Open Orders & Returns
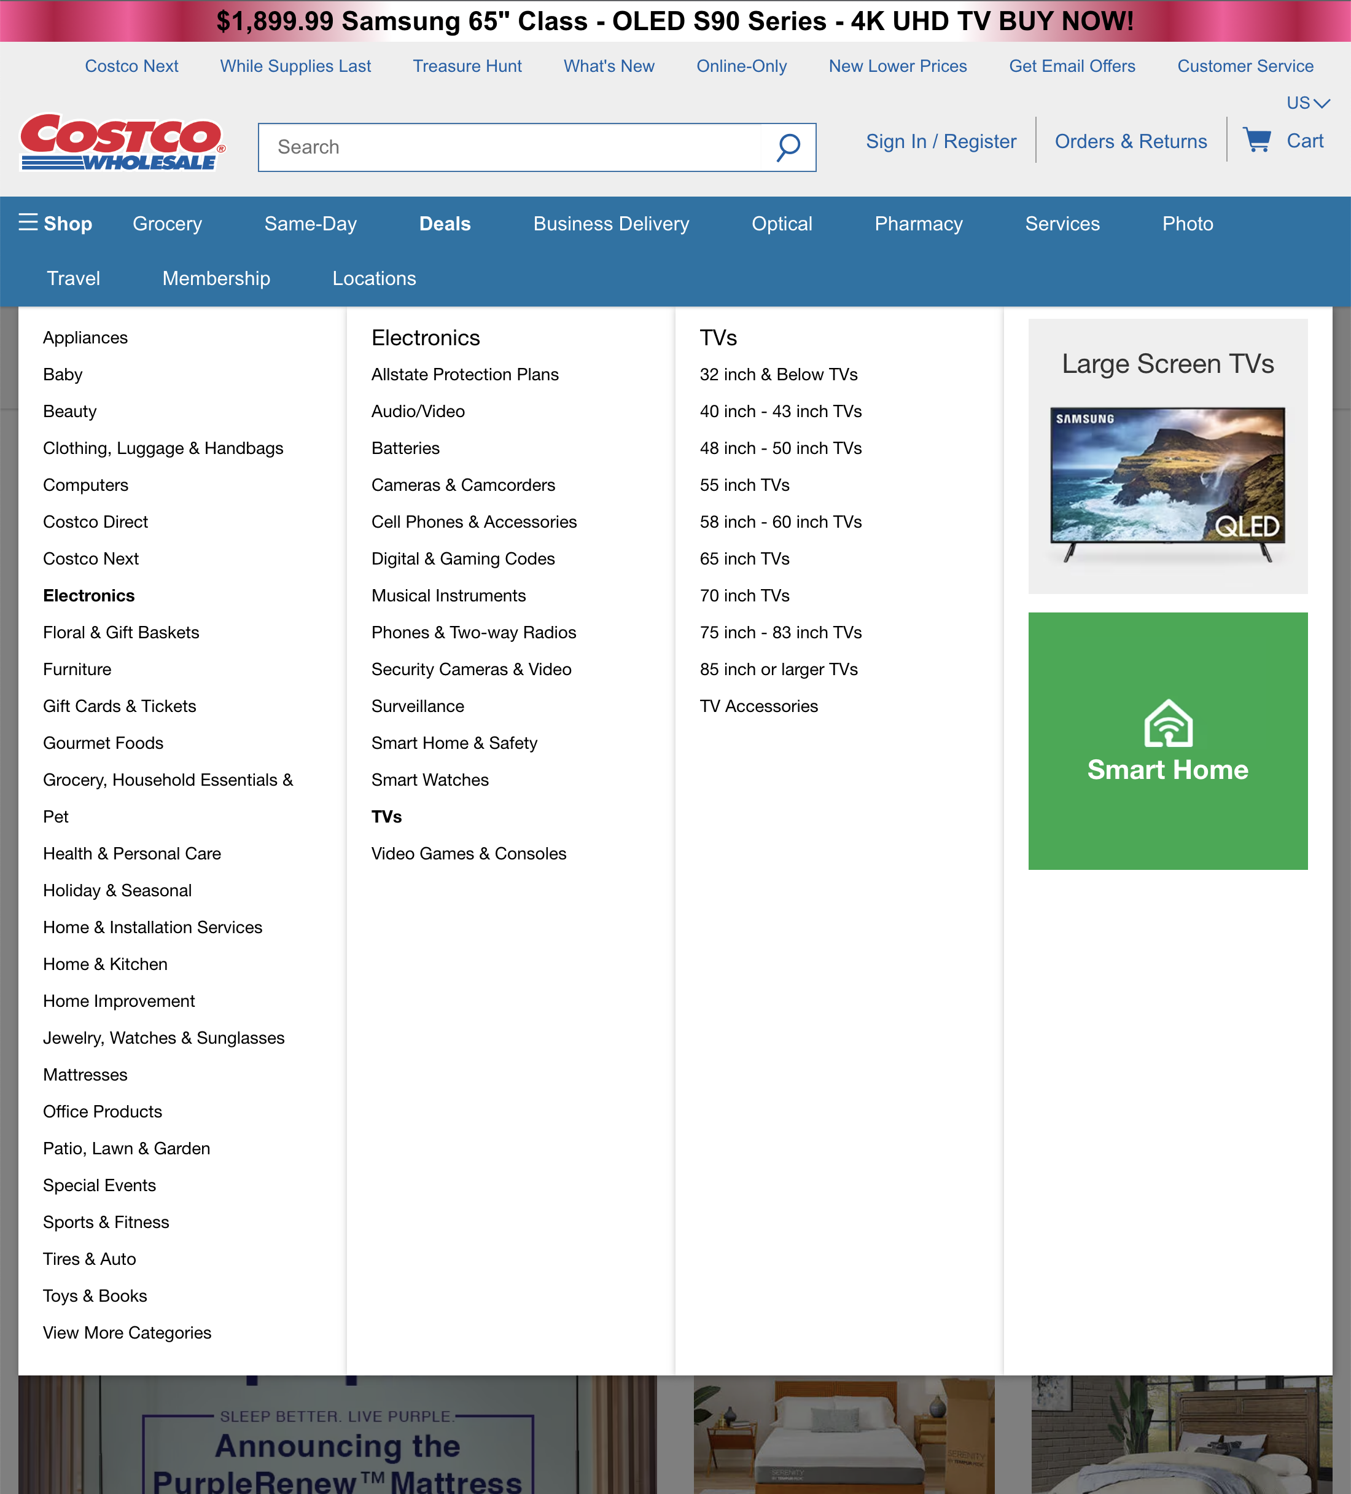 1131,141
